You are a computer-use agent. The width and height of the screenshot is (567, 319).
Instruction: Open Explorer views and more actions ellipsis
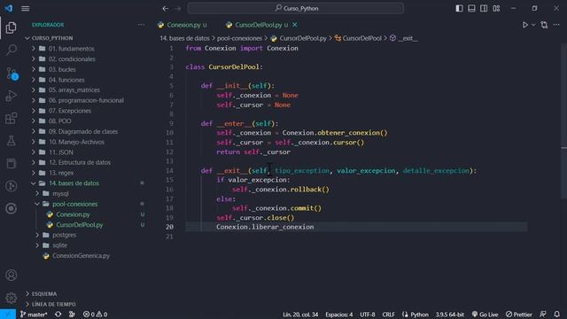tap(142, 25)
